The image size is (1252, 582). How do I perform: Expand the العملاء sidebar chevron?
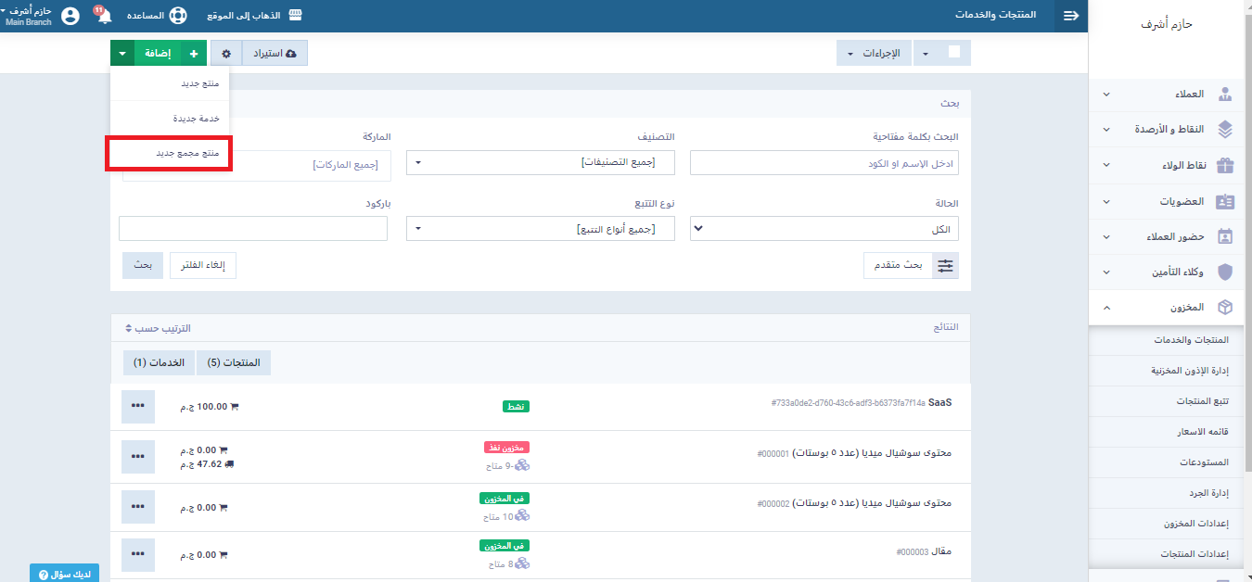pos(1105,95)
